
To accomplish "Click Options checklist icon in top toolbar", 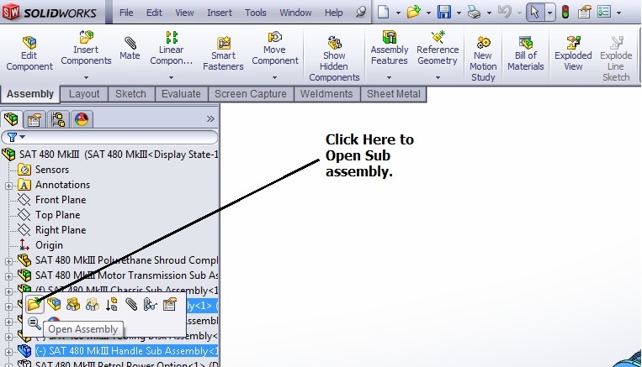I will [x=604, y=13].
